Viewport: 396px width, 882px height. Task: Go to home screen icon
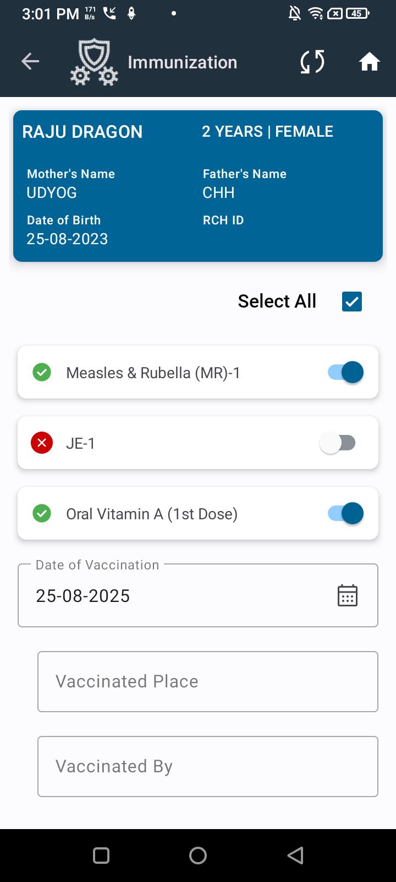pos(370,62)
